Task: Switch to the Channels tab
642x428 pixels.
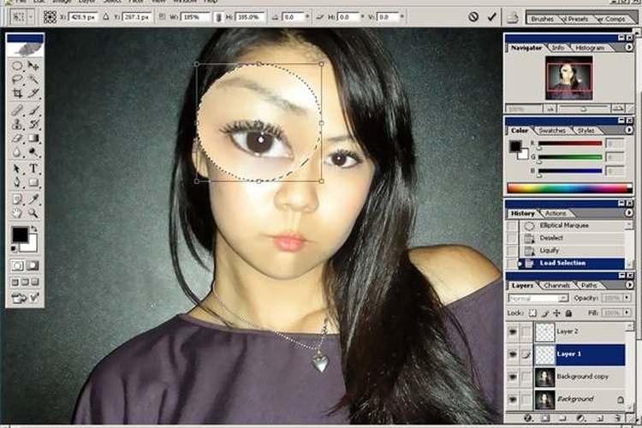Action: tap(557, 285)
